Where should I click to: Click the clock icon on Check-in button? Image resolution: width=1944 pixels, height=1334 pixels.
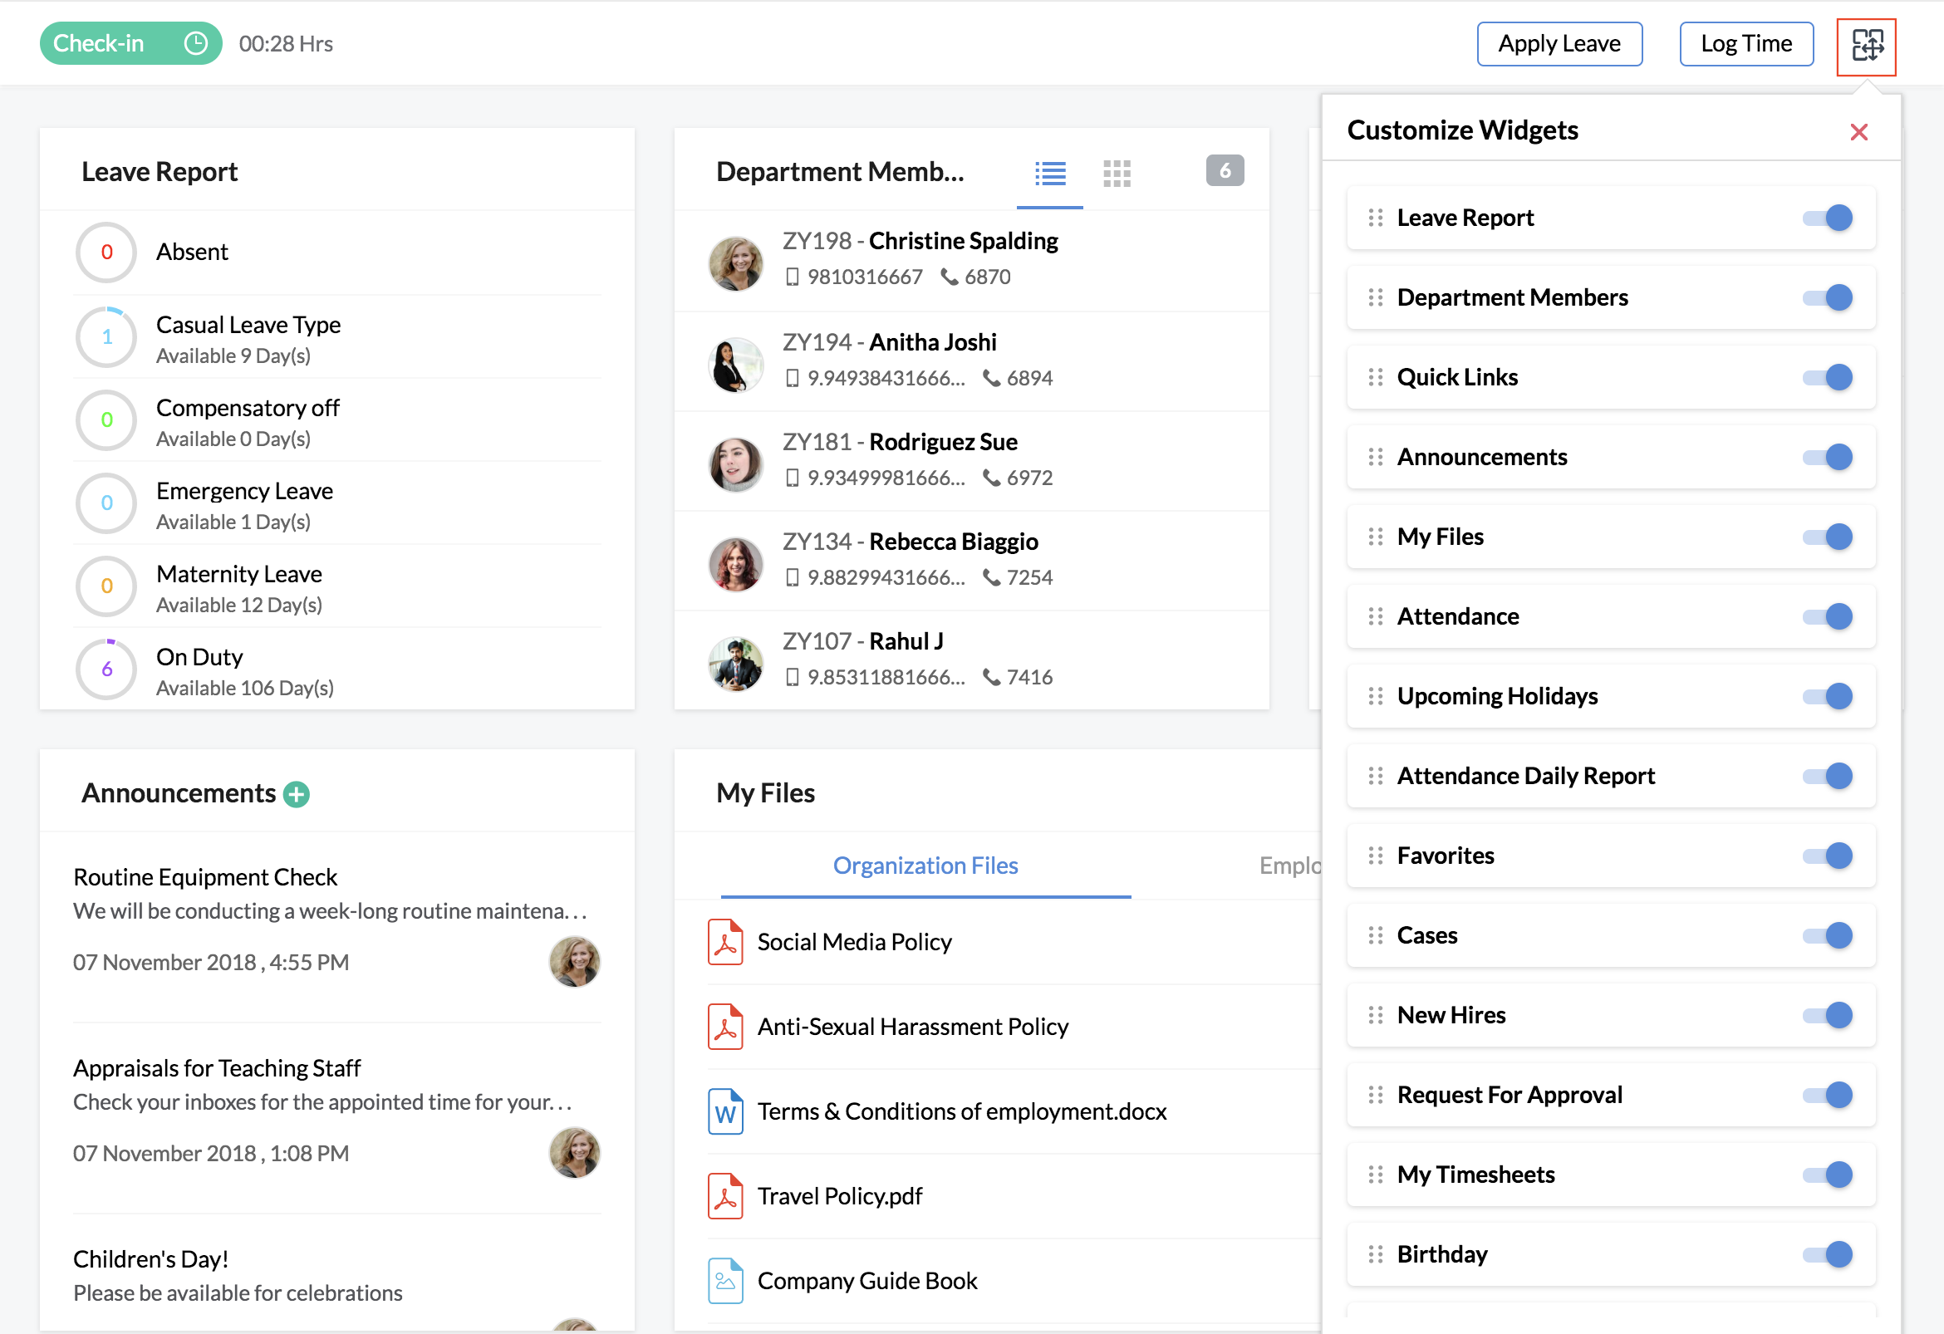195,43
